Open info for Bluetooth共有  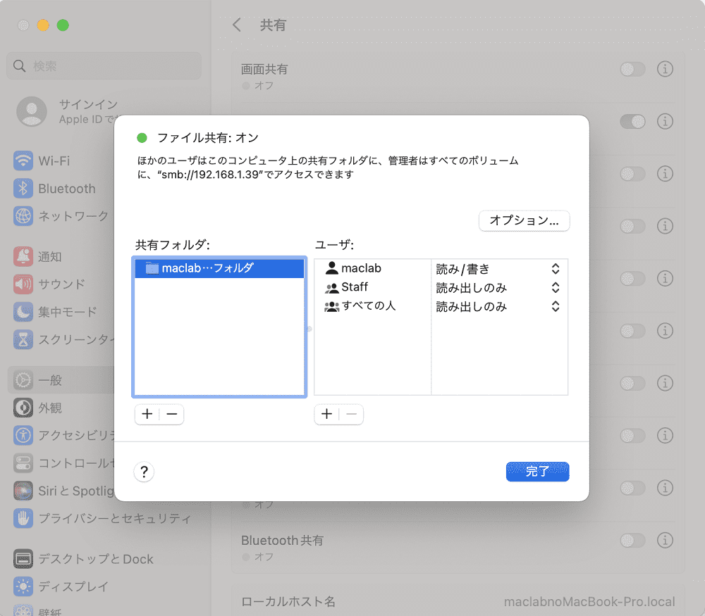coord(665,540)
